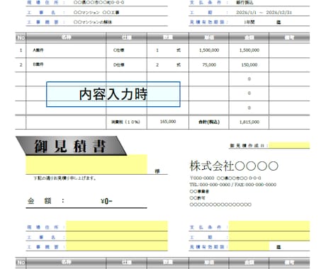Click the 75,000 unit price cell
This screenshot has width=326, height=269.
209,64
